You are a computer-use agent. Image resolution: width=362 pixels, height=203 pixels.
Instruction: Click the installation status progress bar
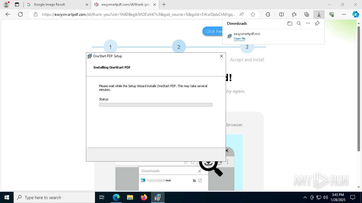coord(156,105)
